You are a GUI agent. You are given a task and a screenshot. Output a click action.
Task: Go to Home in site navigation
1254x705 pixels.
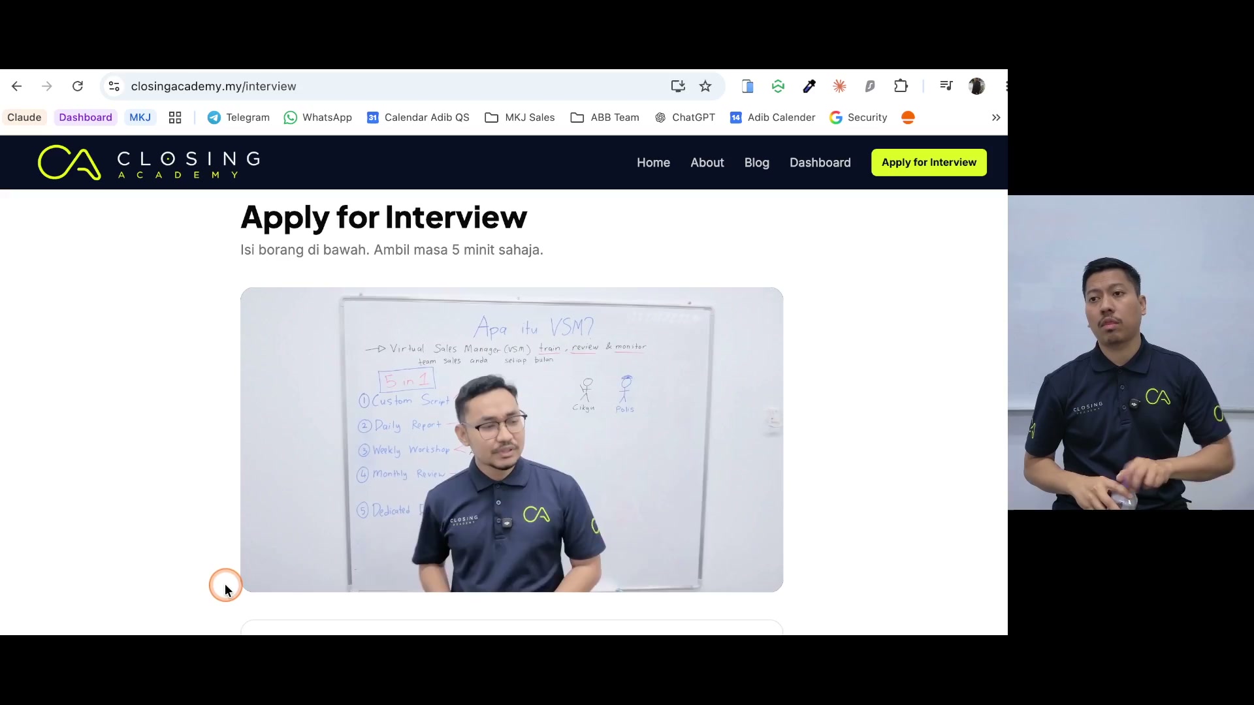(653, 163)
